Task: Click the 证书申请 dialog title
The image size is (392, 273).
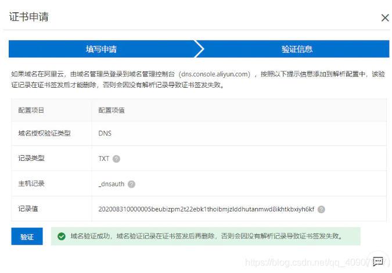Action: 29,17
